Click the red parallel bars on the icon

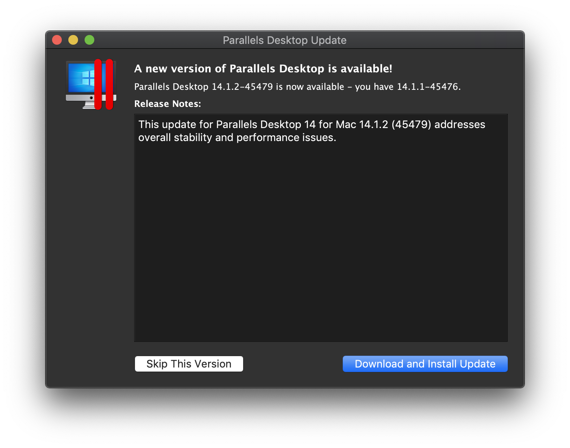pyautogui.click(x=104, y=85)
